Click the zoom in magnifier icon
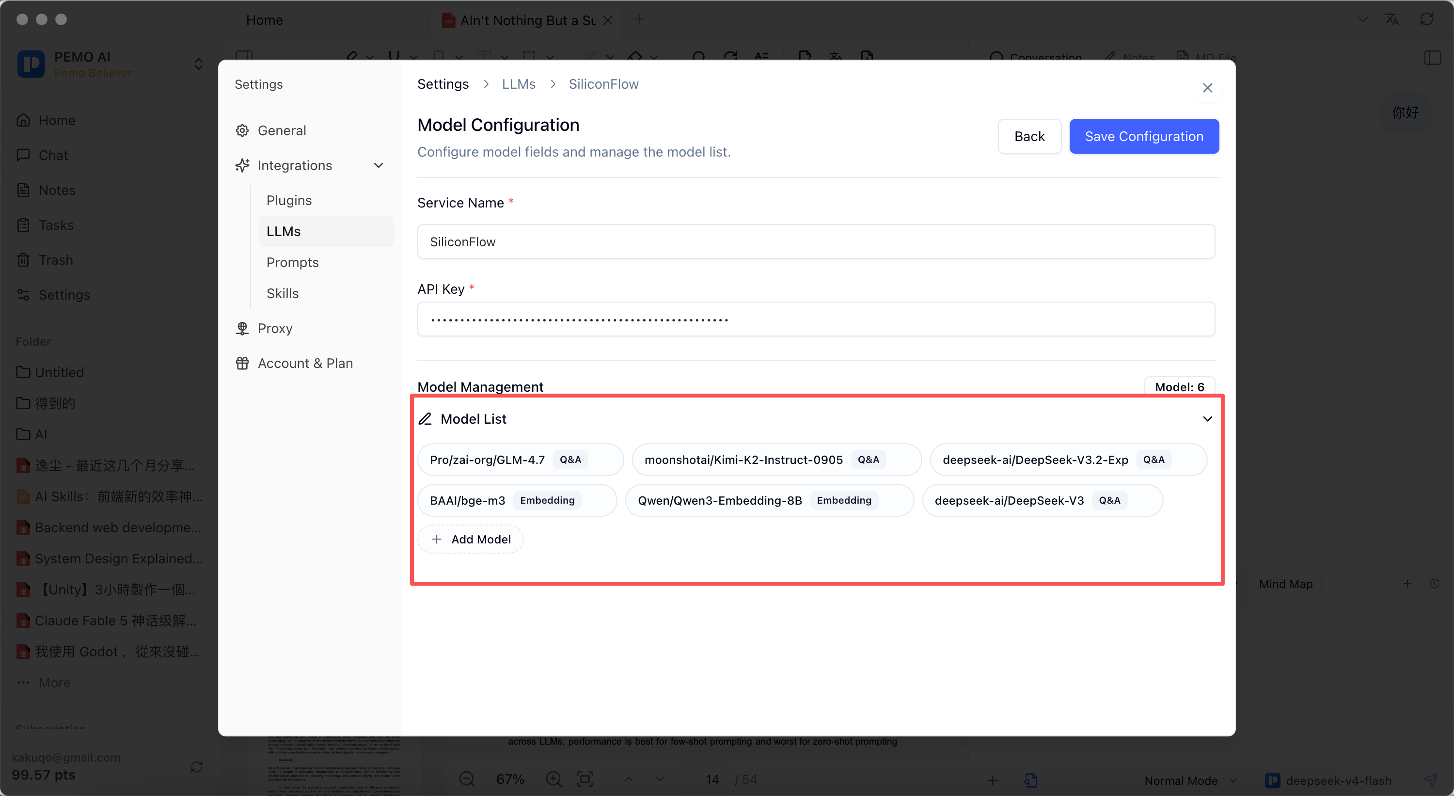The height and width of the screenshot is (796, 1454). tap(553, 779)
